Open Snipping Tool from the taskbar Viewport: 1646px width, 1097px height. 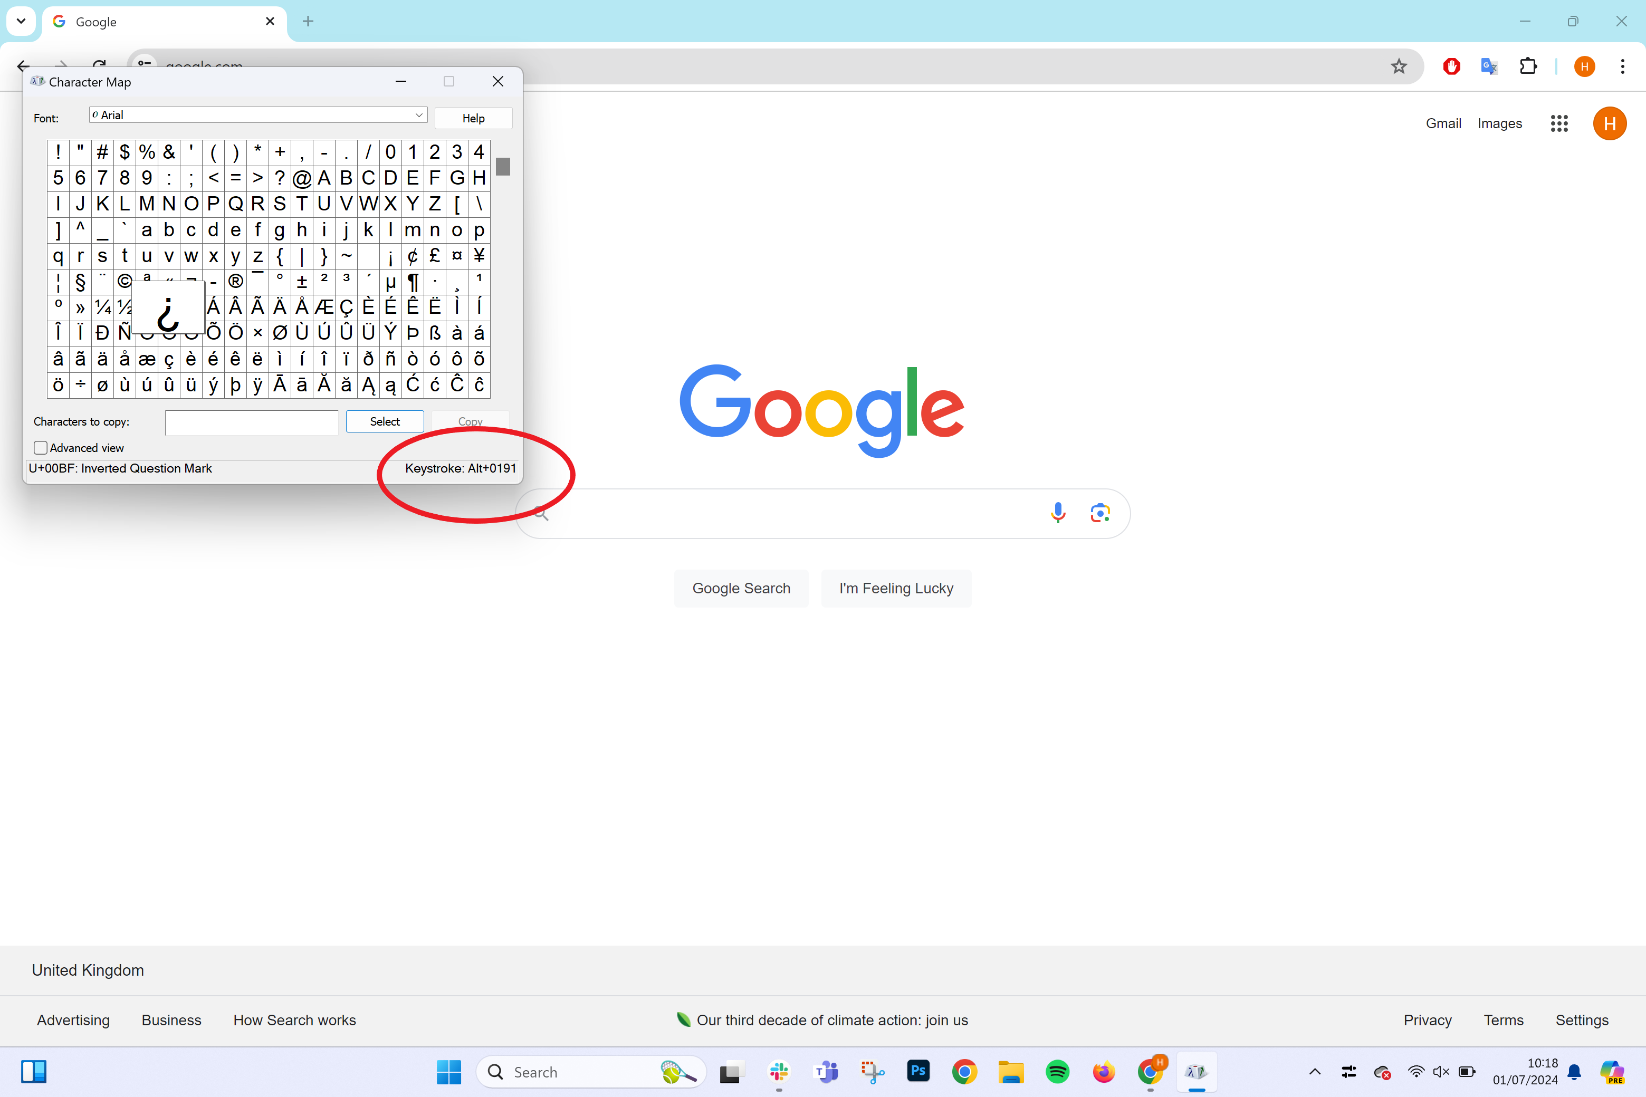[x=872, y=1072]
